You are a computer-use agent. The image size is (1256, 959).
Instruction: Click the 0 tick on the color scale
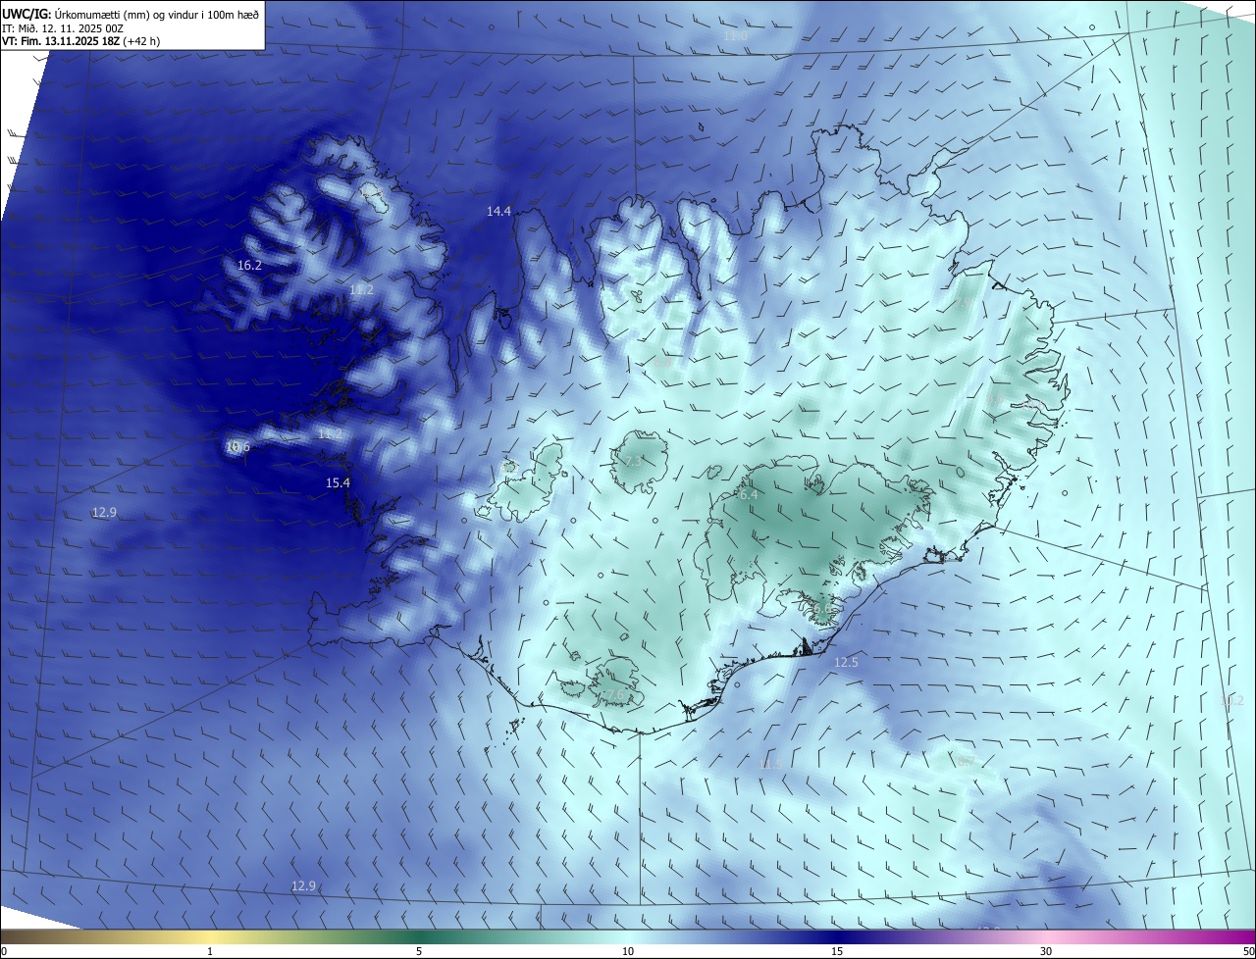click(4, 951)
